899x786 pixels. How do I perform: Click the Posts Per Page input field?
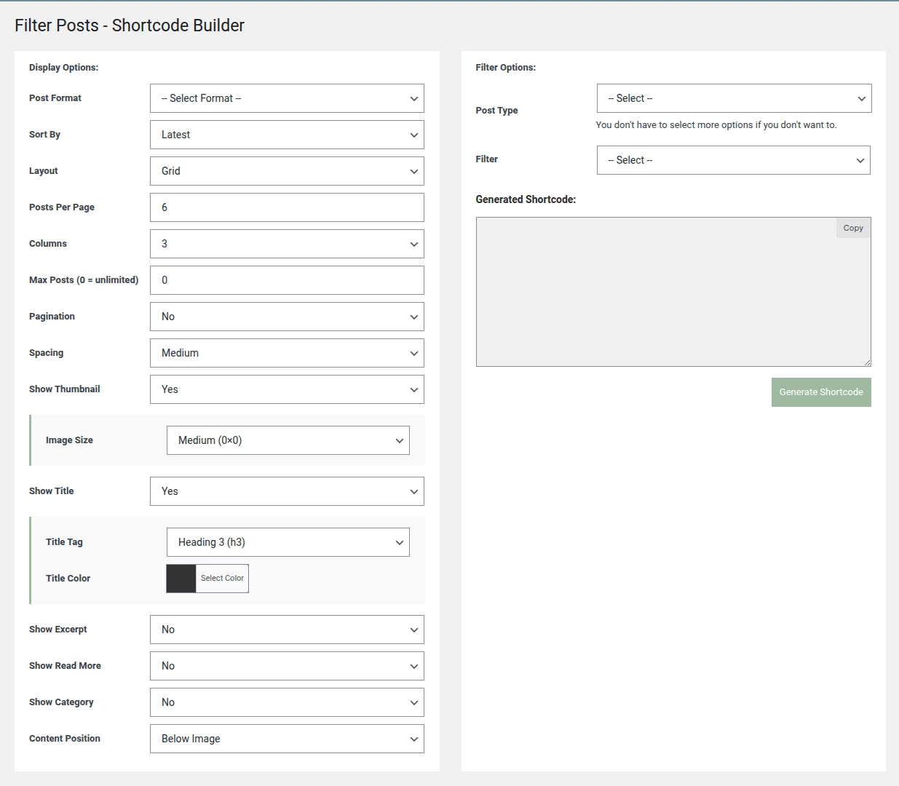pos(287,207)
